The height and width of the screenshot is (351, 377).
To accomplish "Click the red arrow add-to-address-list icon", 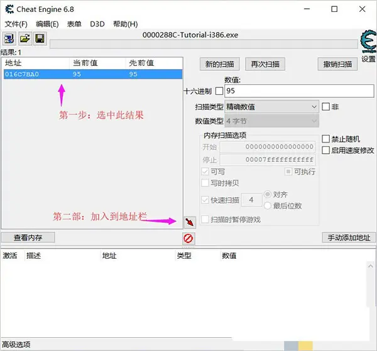I will [188, 222].
